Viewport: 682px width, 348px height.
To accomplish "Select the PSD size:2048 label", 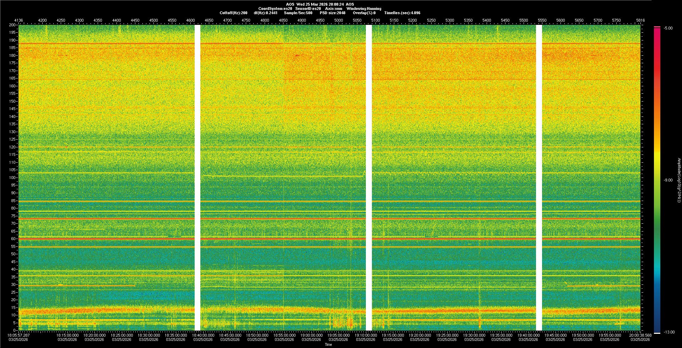I will 332,13.
